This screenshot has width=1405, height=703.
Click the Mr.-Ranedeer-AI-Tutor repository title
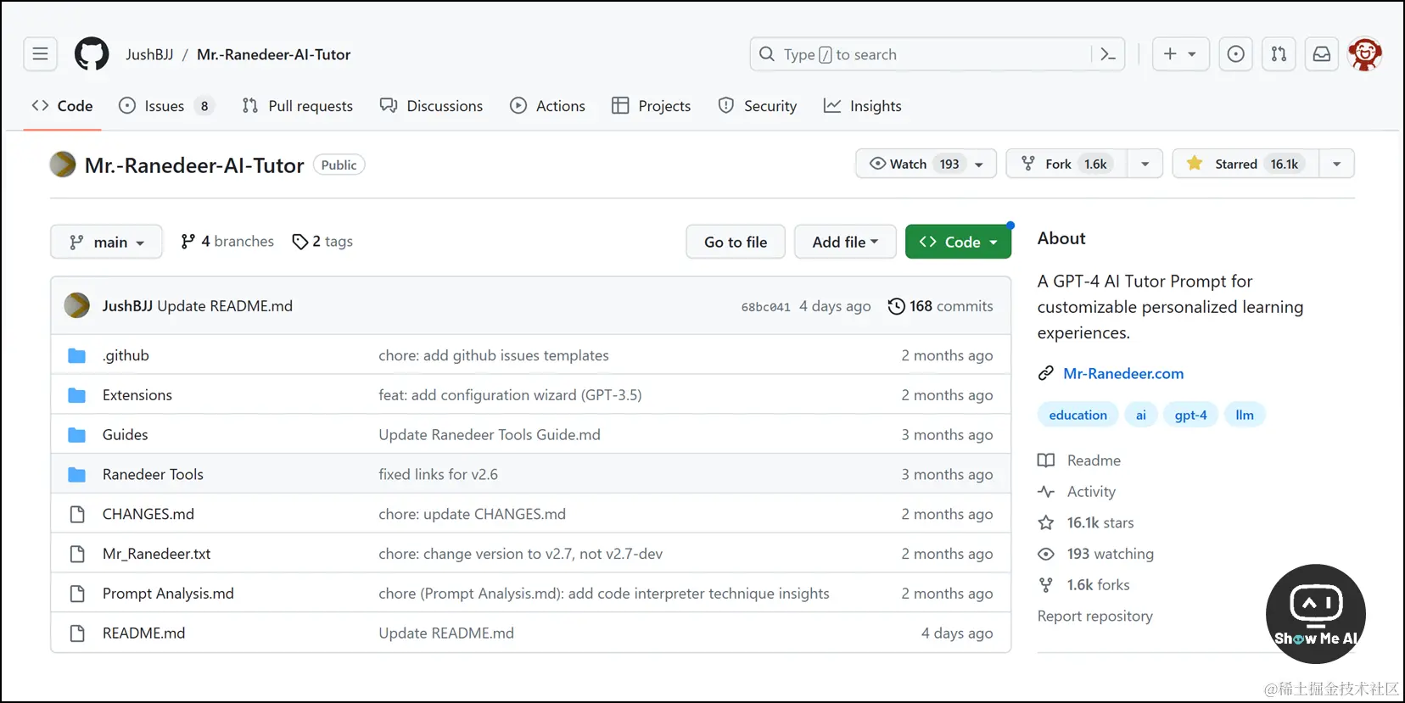194,165
